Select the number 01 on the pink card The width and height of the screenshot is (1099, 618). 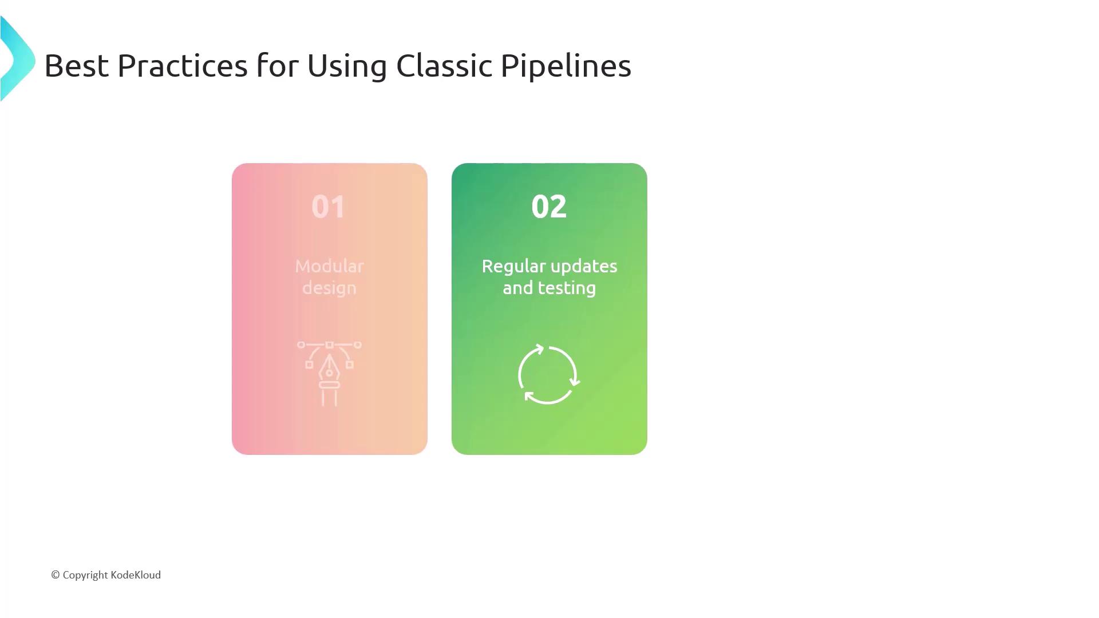click(x=329, y=207)
